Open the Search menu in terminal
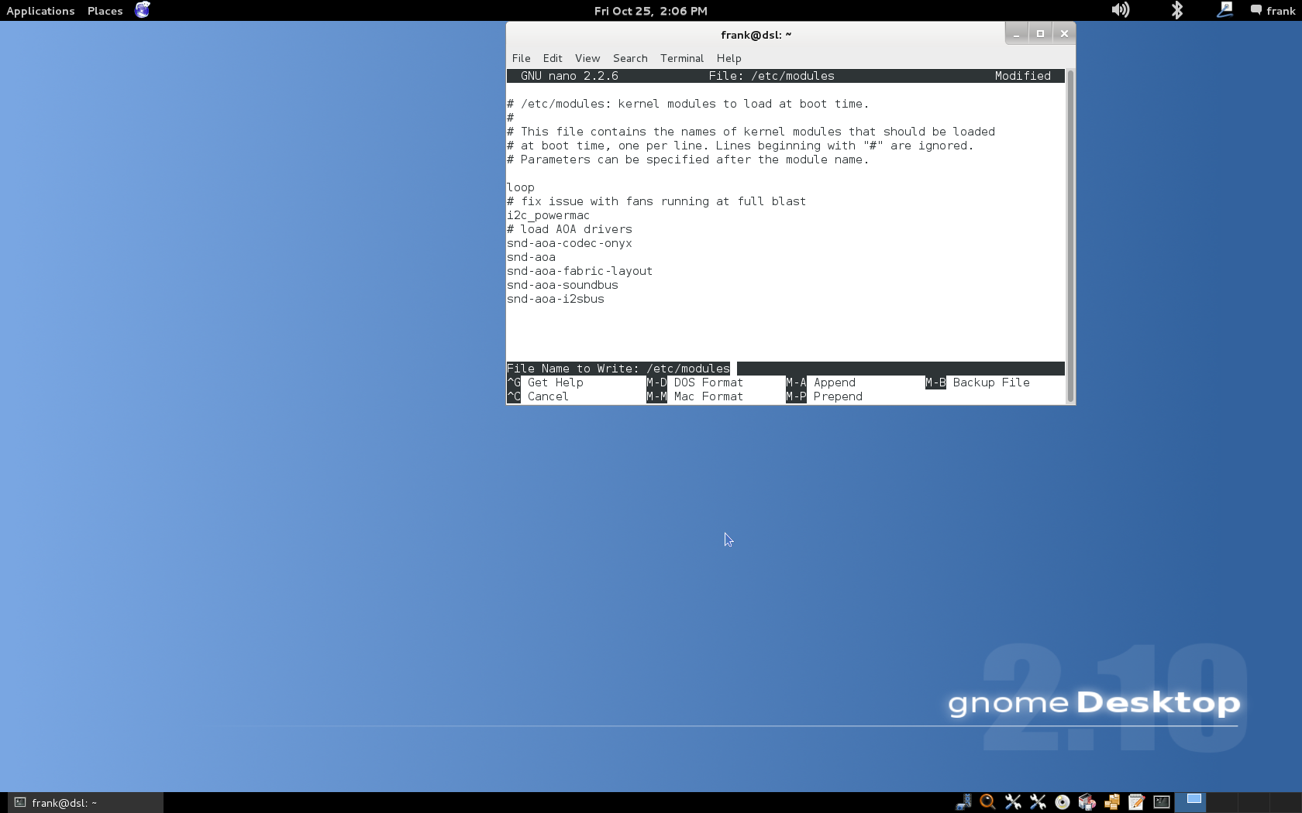1302x813 pixels. click(x=629, y=58)
